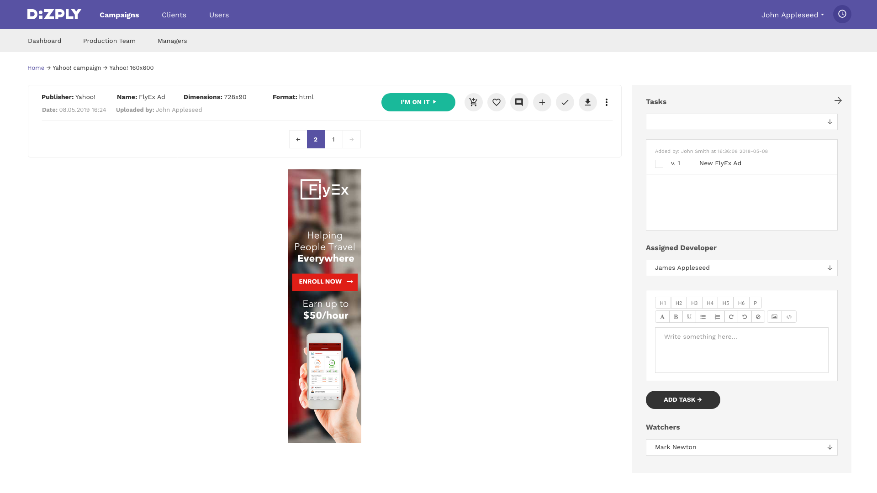Click the download icon
Image resolution: width=877 pixels, height=493 pixels.
coord(587,102)
